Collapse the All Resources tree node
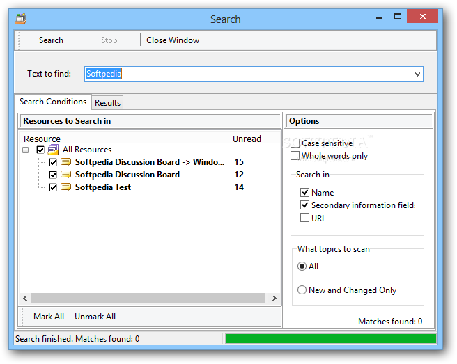The width and height of the screenshot is (457, 364). click(x=26, y=150)
